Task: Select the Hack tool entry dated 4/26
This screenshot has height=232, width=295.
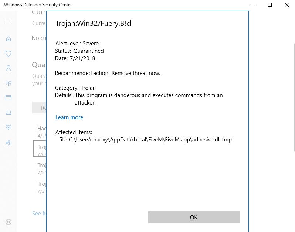Action: tap(42, 132)
